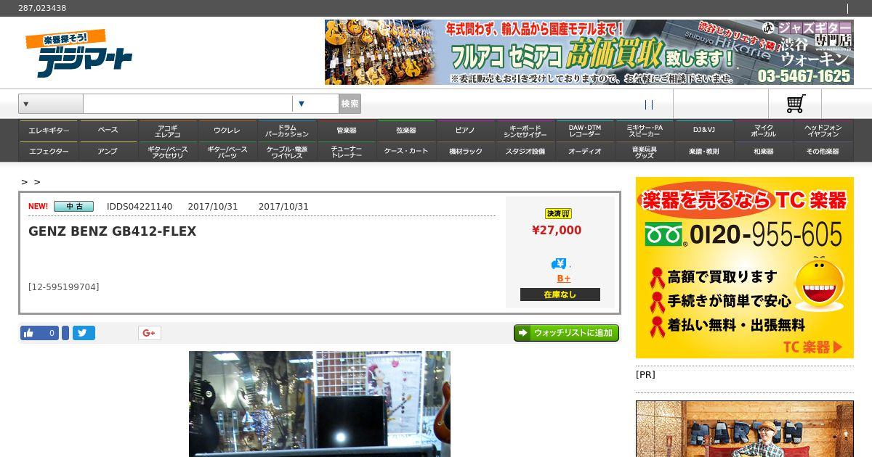The height and width of the screenshot is (457, 872).
Task: Open the ベース category
Action: click(x=108, y=131)
